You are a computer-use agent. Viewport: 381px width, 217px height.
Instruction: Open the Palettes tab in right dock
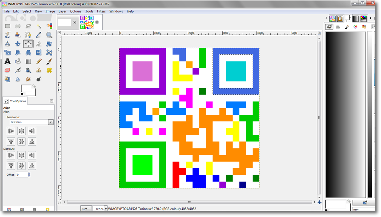click(363, 18)
